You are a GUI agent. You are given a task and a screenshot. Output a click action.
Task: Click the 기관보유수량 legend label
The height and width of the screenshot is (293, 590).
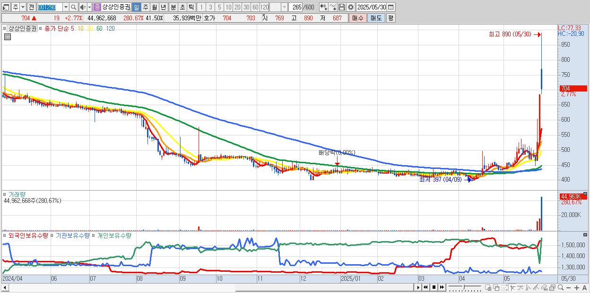pyautogui.click(x=72, y=235)
